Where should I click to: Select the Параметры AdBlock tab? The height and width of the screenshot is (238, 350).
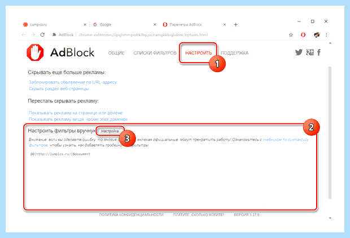(x=193, y=25)
